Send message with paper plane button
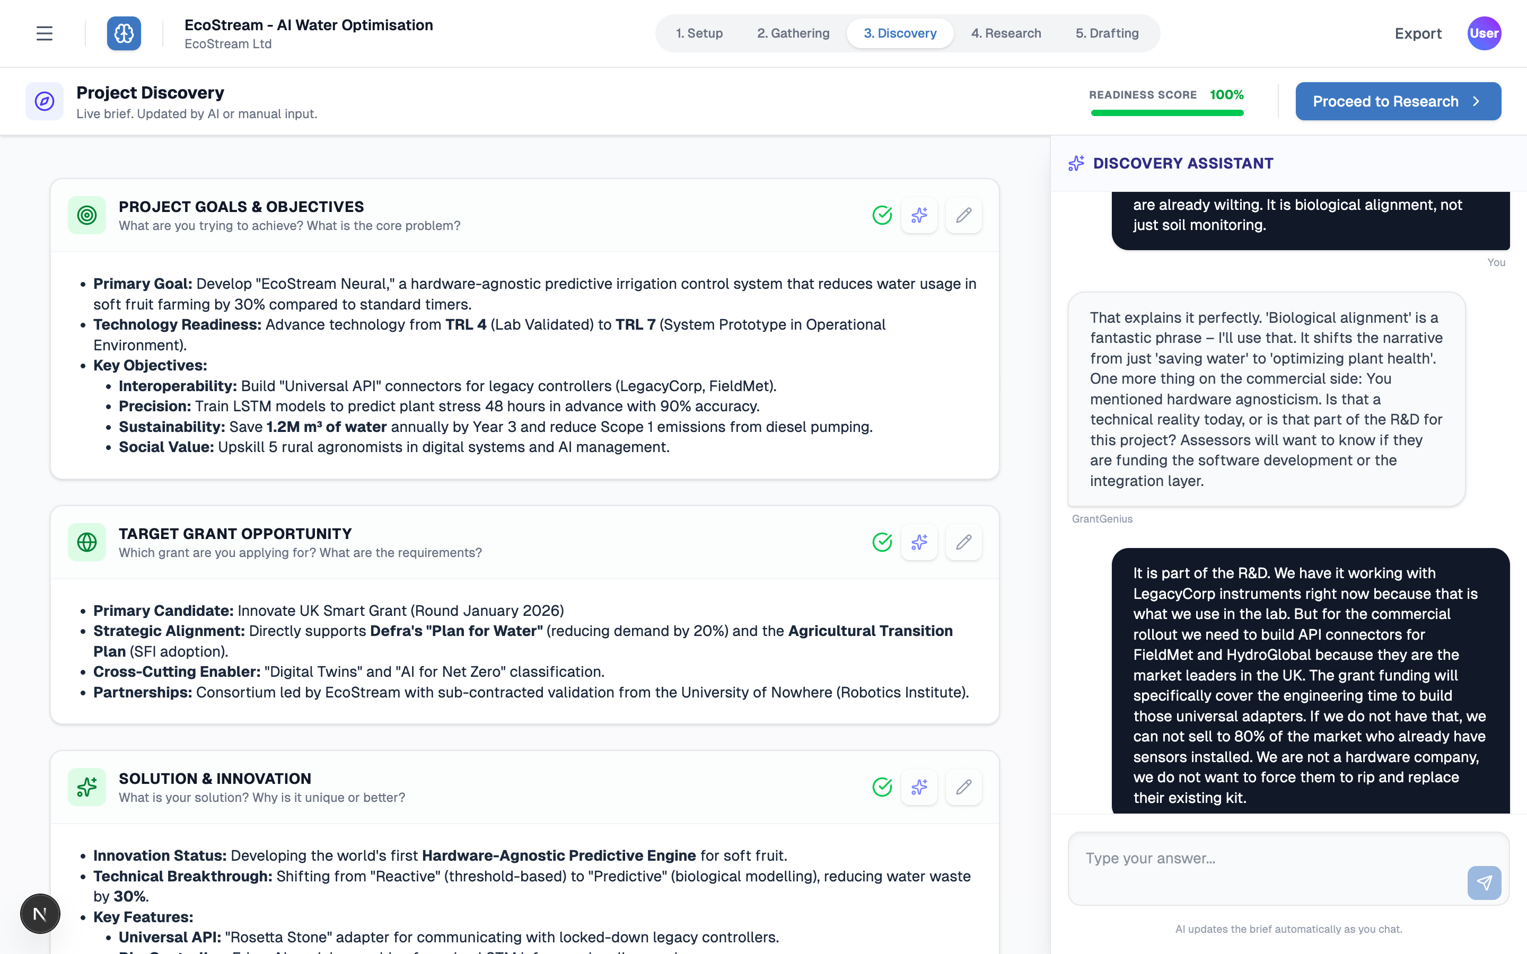The image size is (1527, 954). tap(1484, 882)
